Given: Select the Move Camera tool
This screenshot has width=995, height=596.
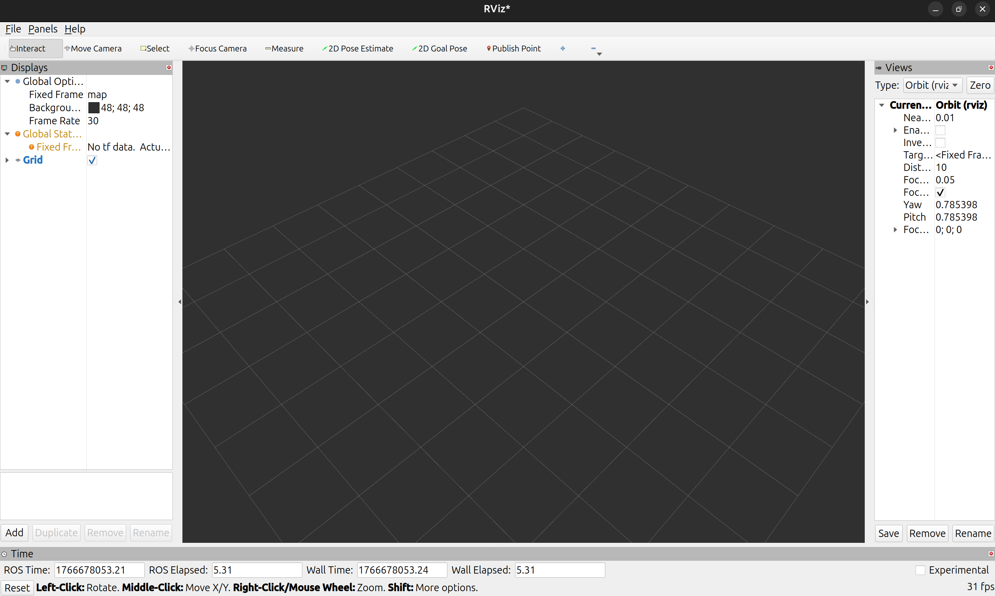Looking at the screenshot, I should point(93,49).
